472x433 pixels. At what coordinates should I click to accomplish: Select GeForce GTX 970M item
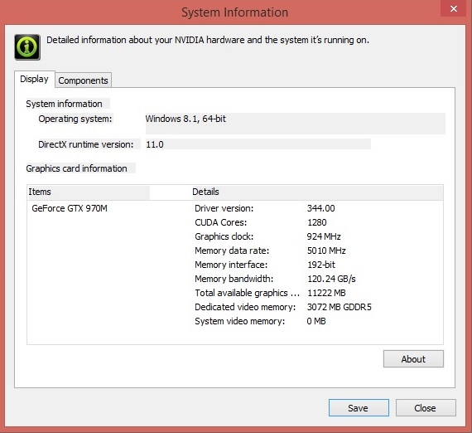click(x=70, y=208)
